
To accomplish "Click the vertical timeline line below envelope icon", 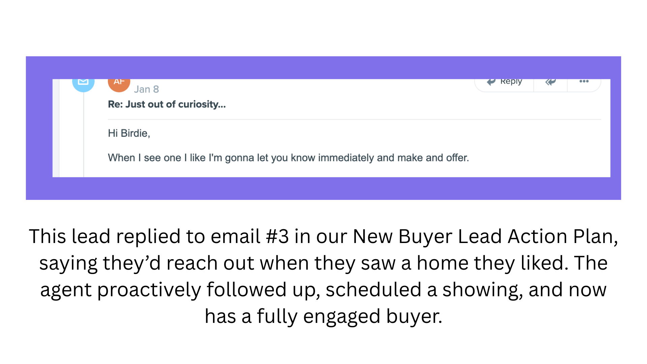I will click(84, 135).
